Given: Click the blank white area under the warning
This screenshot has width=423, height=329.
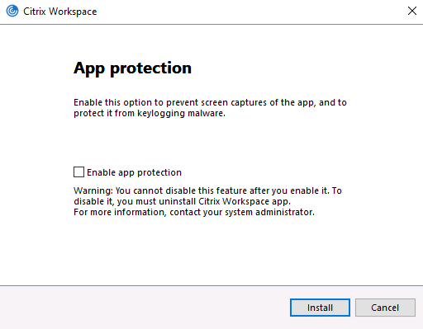Looking at the screenshot, I should [x=209, y=250].
